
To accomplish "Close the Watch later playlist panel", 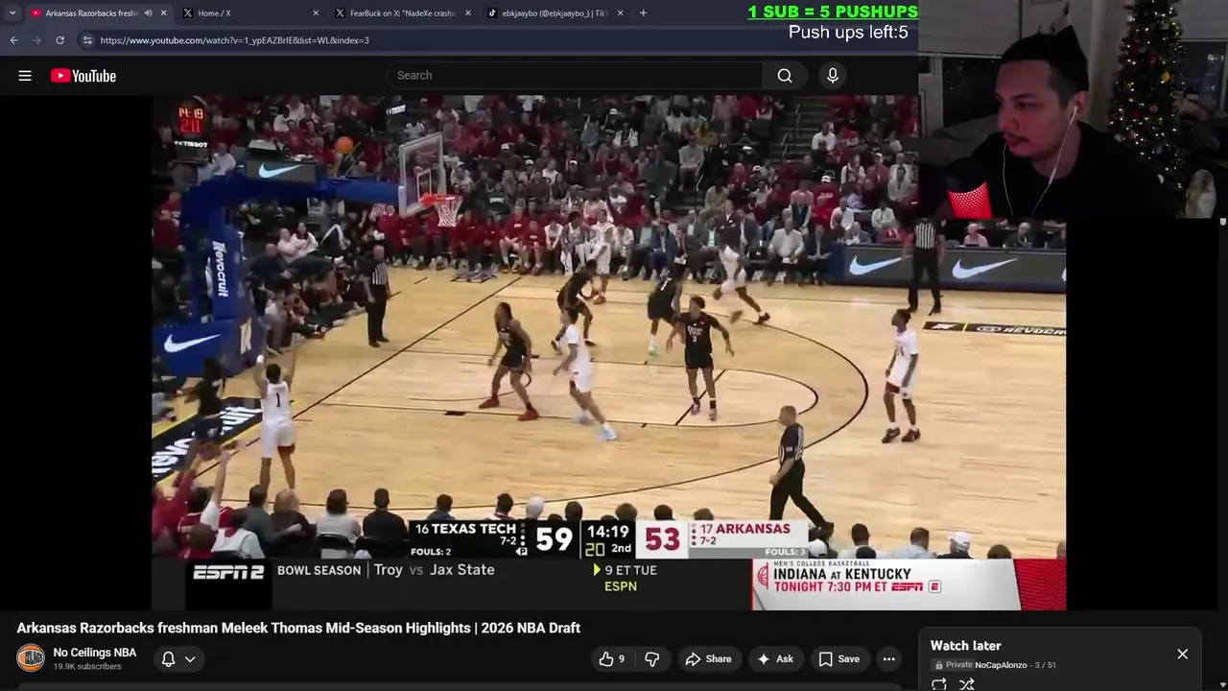I will coord(1183,654).
